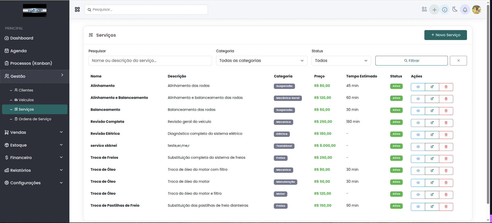Click the Filtrar button
The height and width of the screenshot is (223, 492).
(411, 61)
